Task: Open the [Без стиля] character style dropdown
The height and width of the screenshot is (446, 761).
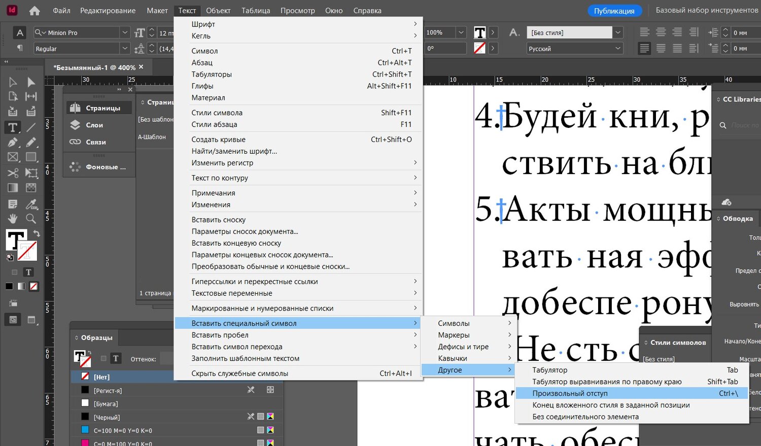Action: pos(618,32)
